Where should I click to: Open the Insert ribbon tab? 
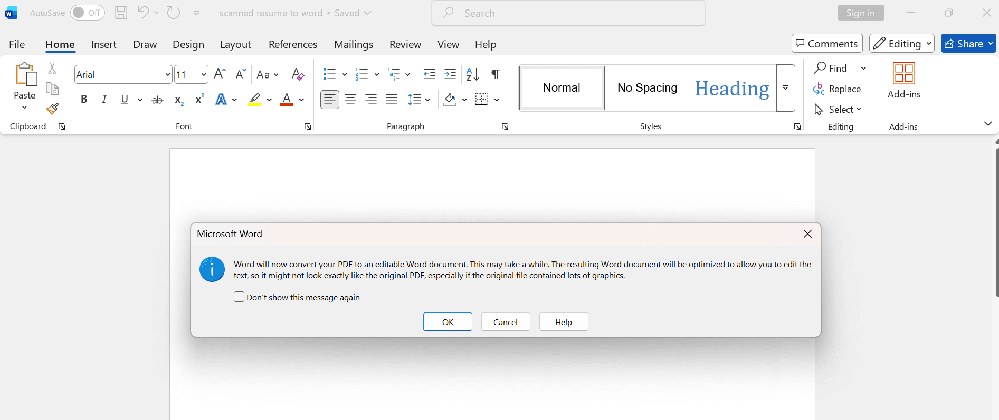tap(103, 44)
